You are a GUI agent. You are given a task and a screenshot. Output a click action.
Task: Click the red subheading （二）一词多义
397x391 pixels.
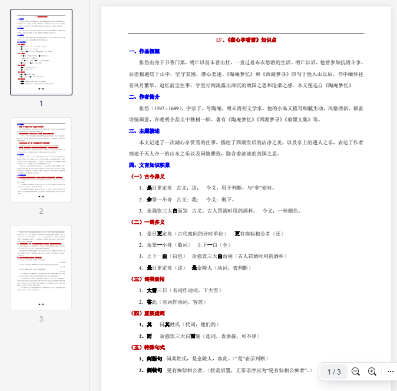[147, 222]
